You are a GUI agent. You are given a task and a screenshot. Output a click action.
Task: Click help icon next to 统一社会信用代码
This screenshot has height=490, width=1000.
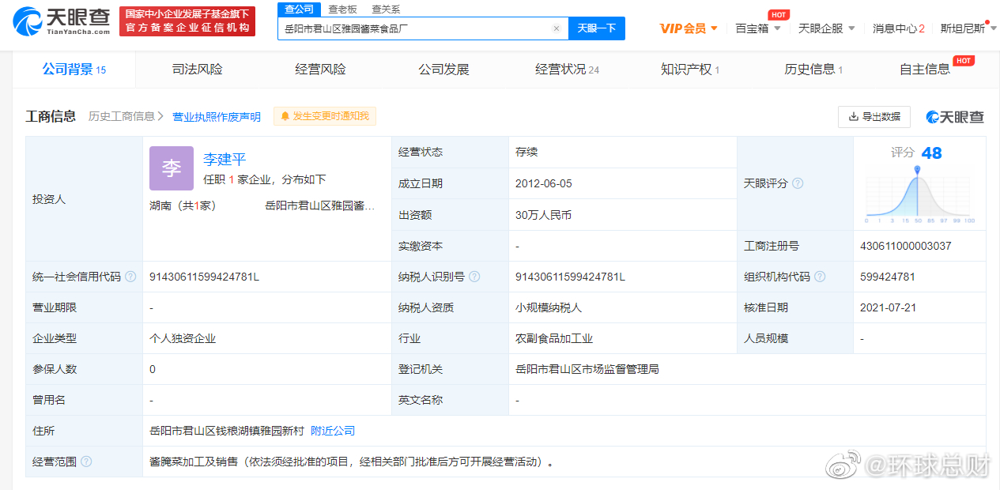point(130,277)
